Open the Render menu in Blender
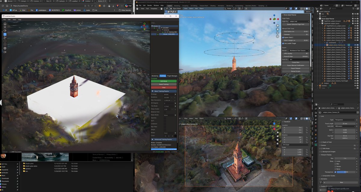This screenshot has height=192, width=361. click(150, 5)
